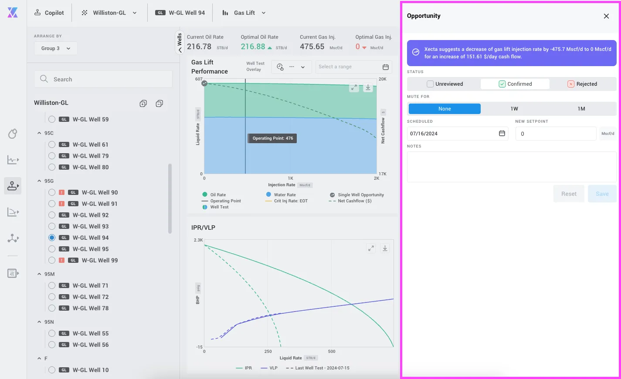Set mute duration to None

(x=445, y=109)
